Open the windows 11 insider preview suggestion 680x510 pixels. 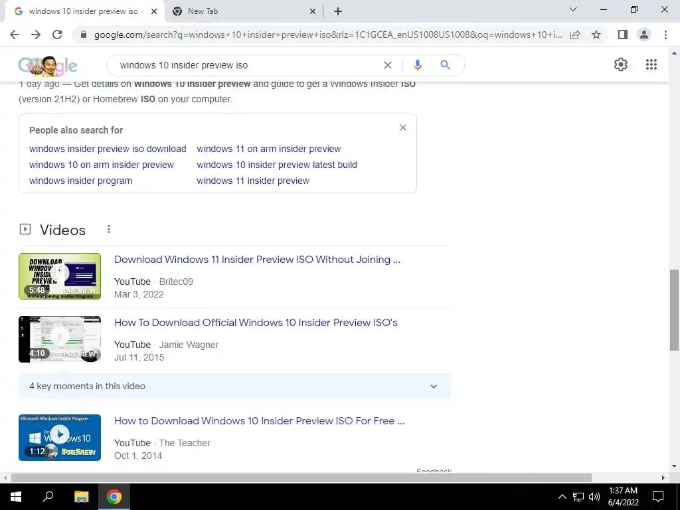[253, 181]
